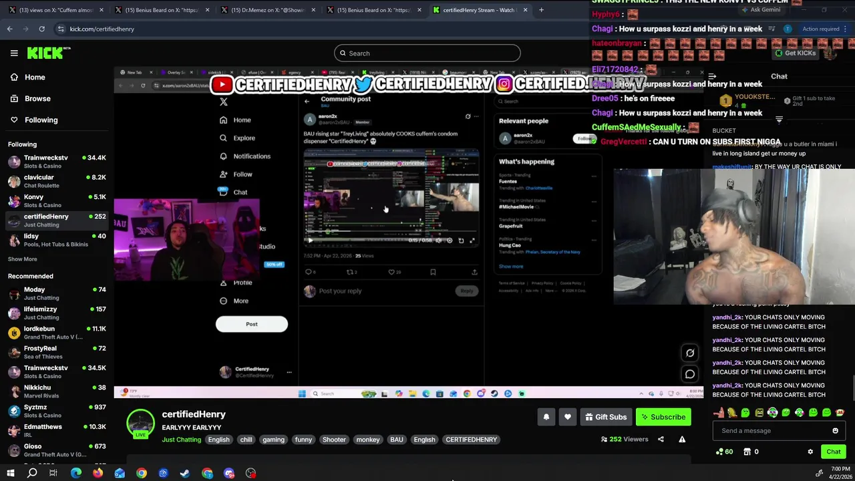This screenshot has height=481, width=855.
Task: Reload the browser page
Action: pyautogui.click(x=41, y=29)
